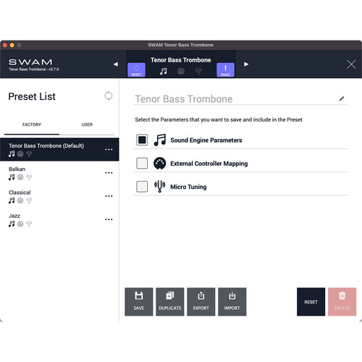The image size is (362, 362).
Task: Click the music note icon under instrument title
Action: 164,71
